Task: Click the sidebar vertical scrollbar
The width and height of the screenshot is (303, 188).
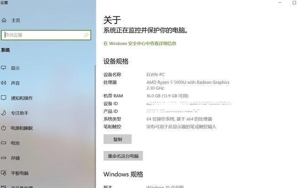Action: [95, 125]
